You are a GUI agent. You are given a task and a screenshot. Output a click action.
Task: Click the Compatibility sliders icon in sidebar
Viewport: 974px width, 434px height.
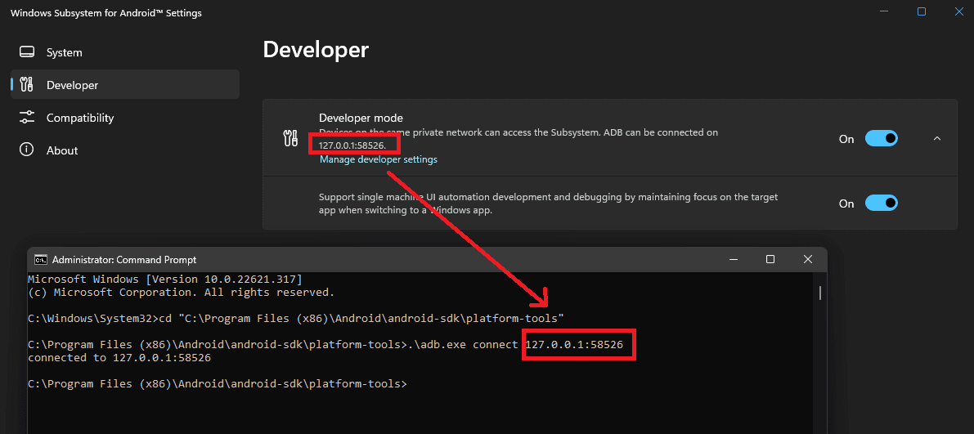[26, 118]
